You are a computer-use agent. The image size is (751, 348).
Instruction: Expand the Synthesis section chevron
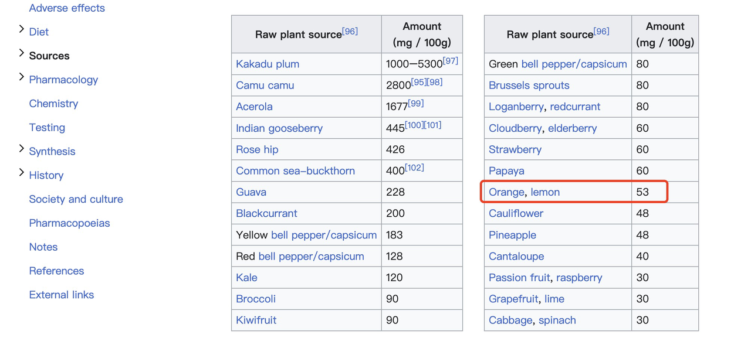21,149
